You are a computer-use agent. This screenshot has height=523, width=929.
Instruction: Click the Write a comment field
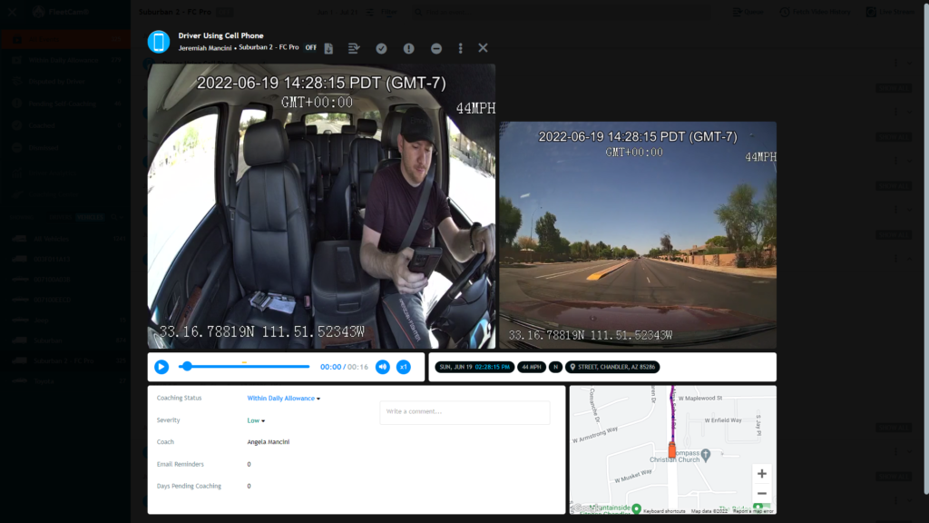464,412
